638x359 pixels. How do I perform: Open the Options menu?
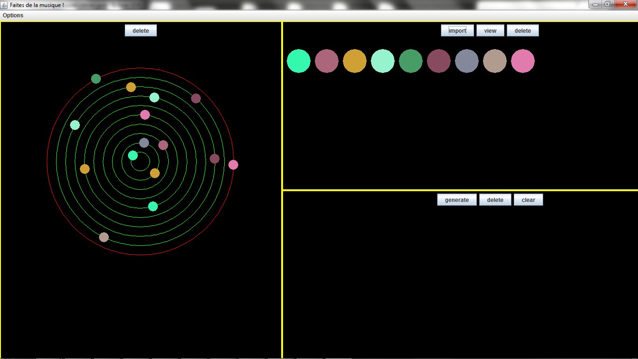pyautogui.click(x=13, y=15)
